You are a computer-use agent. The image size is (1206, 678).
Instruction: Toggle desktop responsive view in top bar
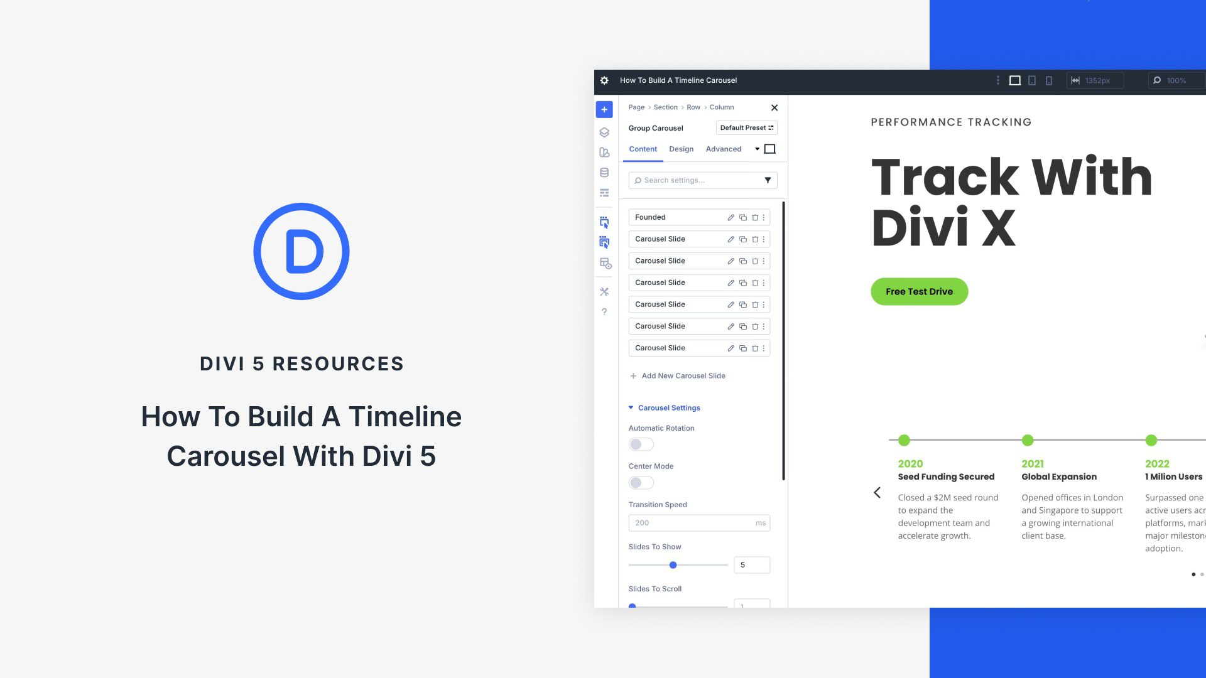click(x=1014, y=80)
